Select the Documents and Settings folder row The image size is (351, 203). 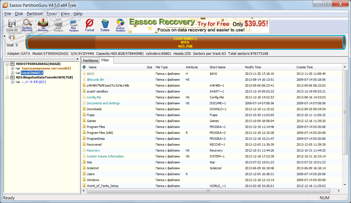point(212,103)
